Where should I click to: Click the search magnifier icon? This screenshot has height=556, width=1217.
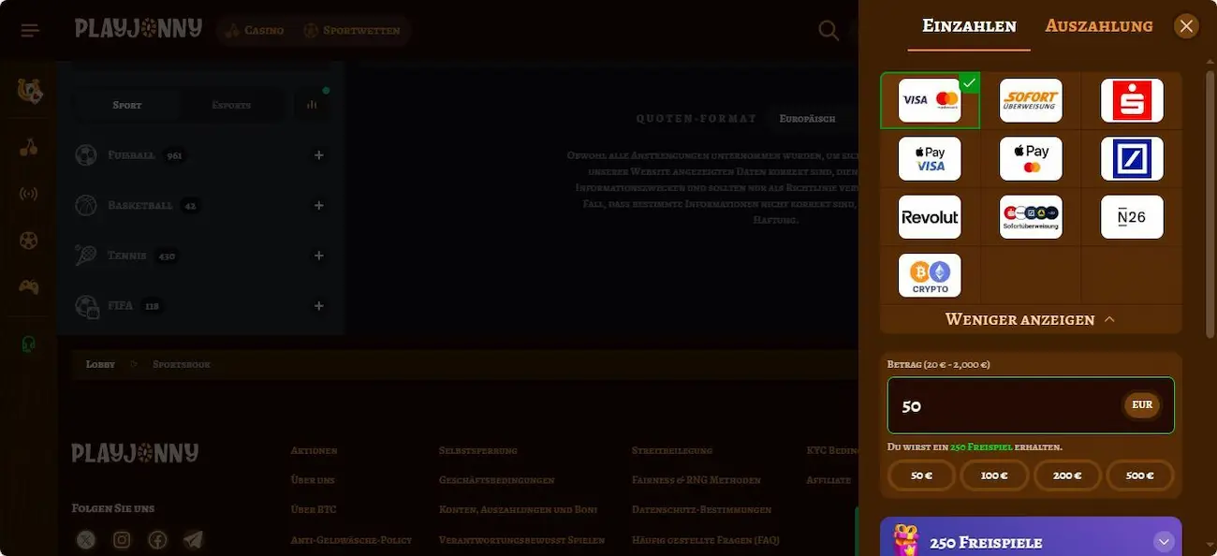coord(828,31)
